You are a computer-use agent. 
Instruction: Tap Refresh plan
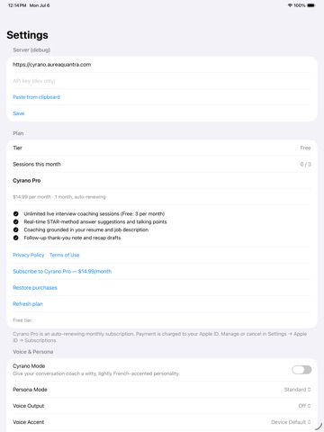point(28,304)
